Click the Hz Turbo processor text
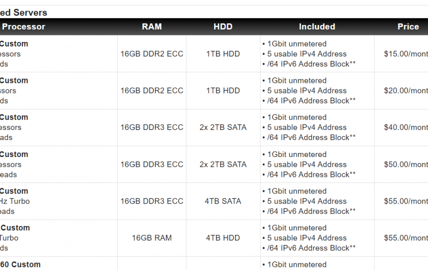Viewport: 428px width, 270px height. coord(15,201)
